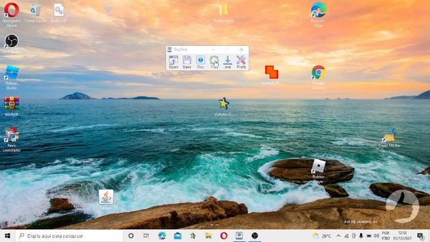Select the Roblox Multi folder on desktop
This screenshot has height=242, width=430.
(x=223, y=13)
